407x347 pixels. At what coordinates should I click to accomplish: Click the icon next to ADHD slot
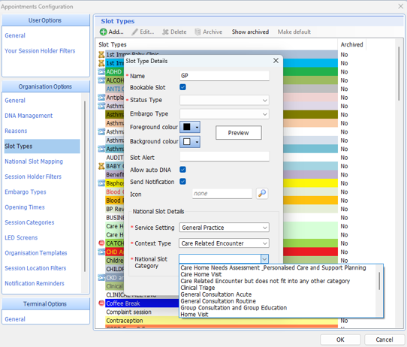click(x=101, y=71)
